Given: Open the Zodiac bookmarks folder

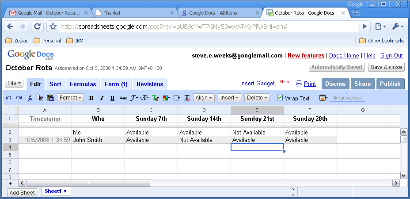Looking at the screenshot, I should tap(16, 41).
